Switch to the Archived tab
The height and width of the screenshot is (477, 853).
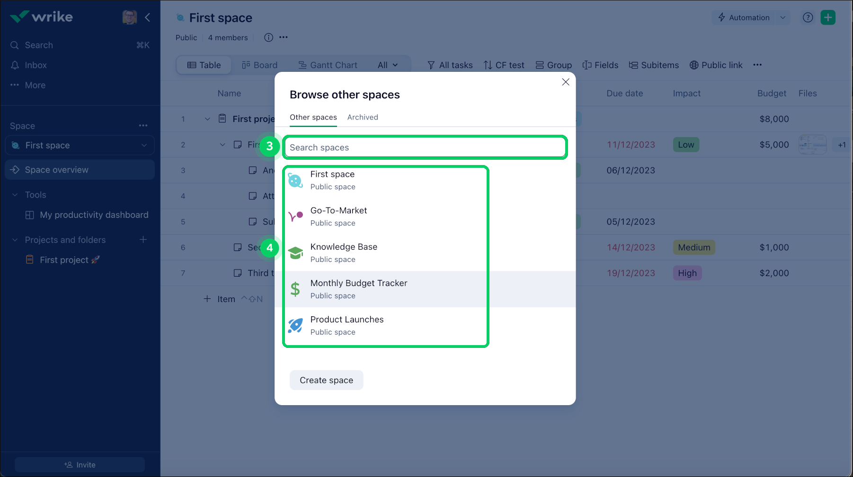pyautogui.click(x=363, y=117)
